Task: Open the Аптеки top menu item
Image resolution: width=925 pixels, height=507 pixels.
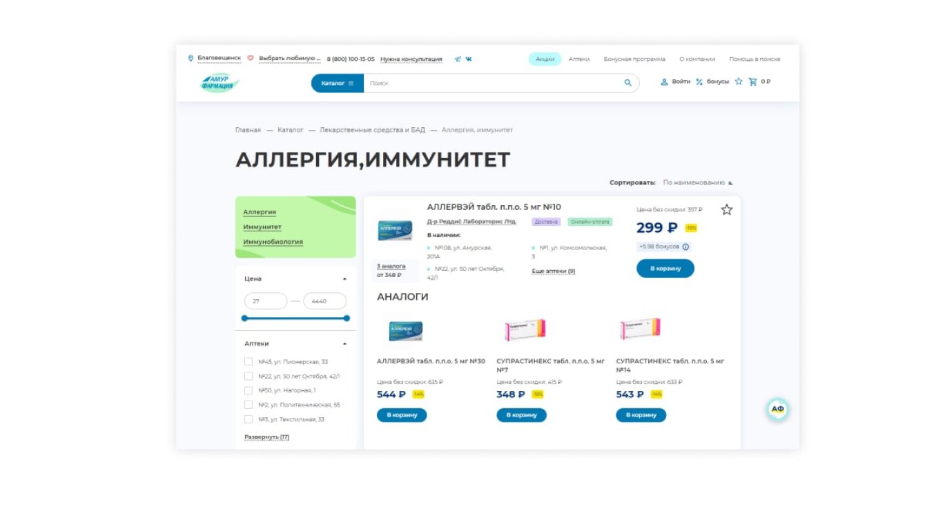Action: click(579, 59)
